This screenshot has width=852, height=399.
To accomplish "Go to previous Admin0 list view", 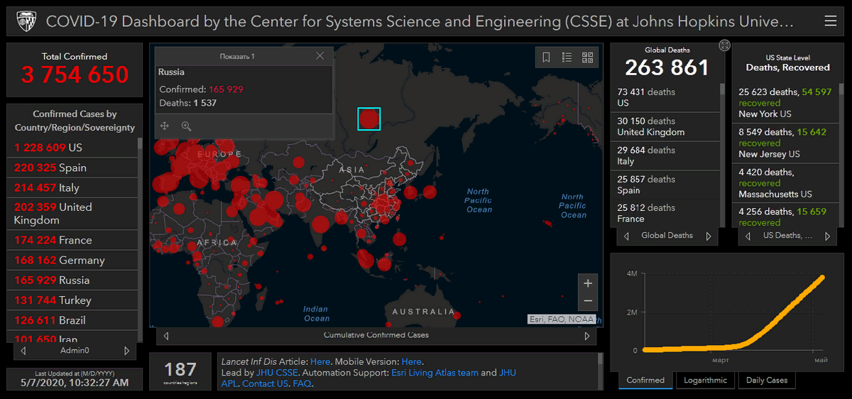I will coord(23,351).
